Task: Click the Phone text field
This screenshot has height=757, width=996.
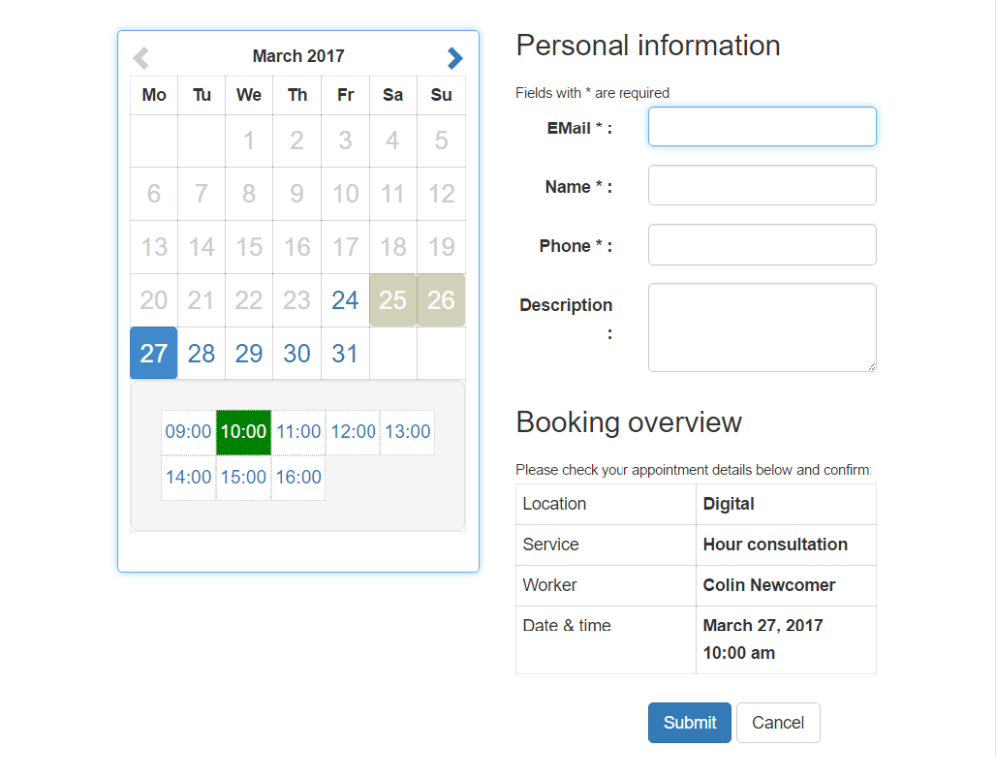Action: 762,244
